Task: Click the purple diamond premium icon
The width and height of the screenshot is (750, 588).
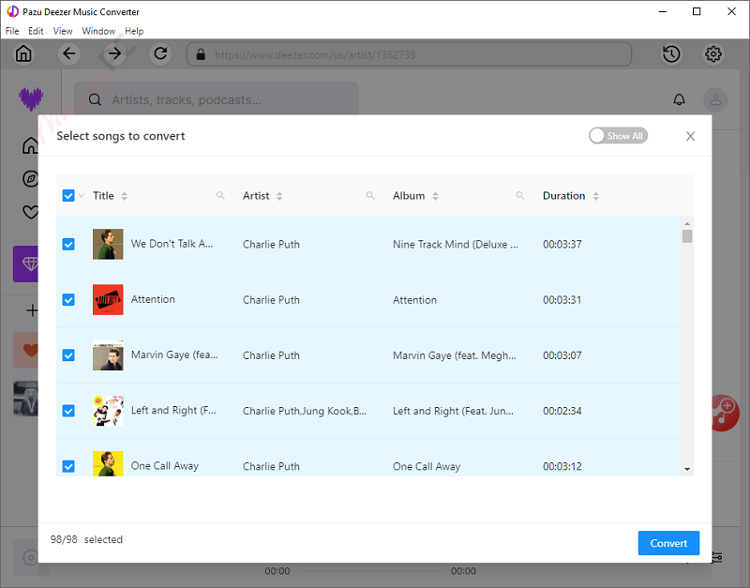Action: click(26, 264)
